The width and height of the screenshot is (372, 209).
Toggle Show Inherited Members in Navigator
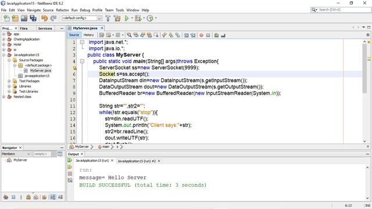pyautogui.click(x=6, y=197)
